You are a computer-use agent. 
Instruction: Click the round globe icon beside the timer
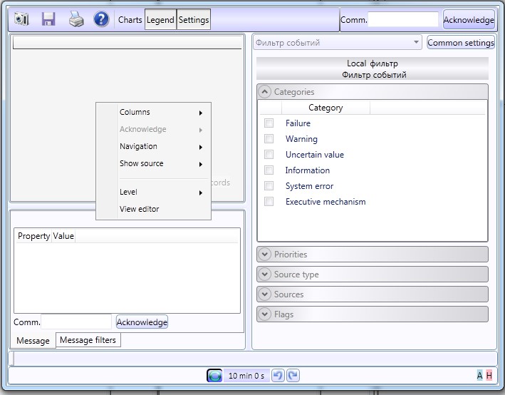(x=214, y=376)
